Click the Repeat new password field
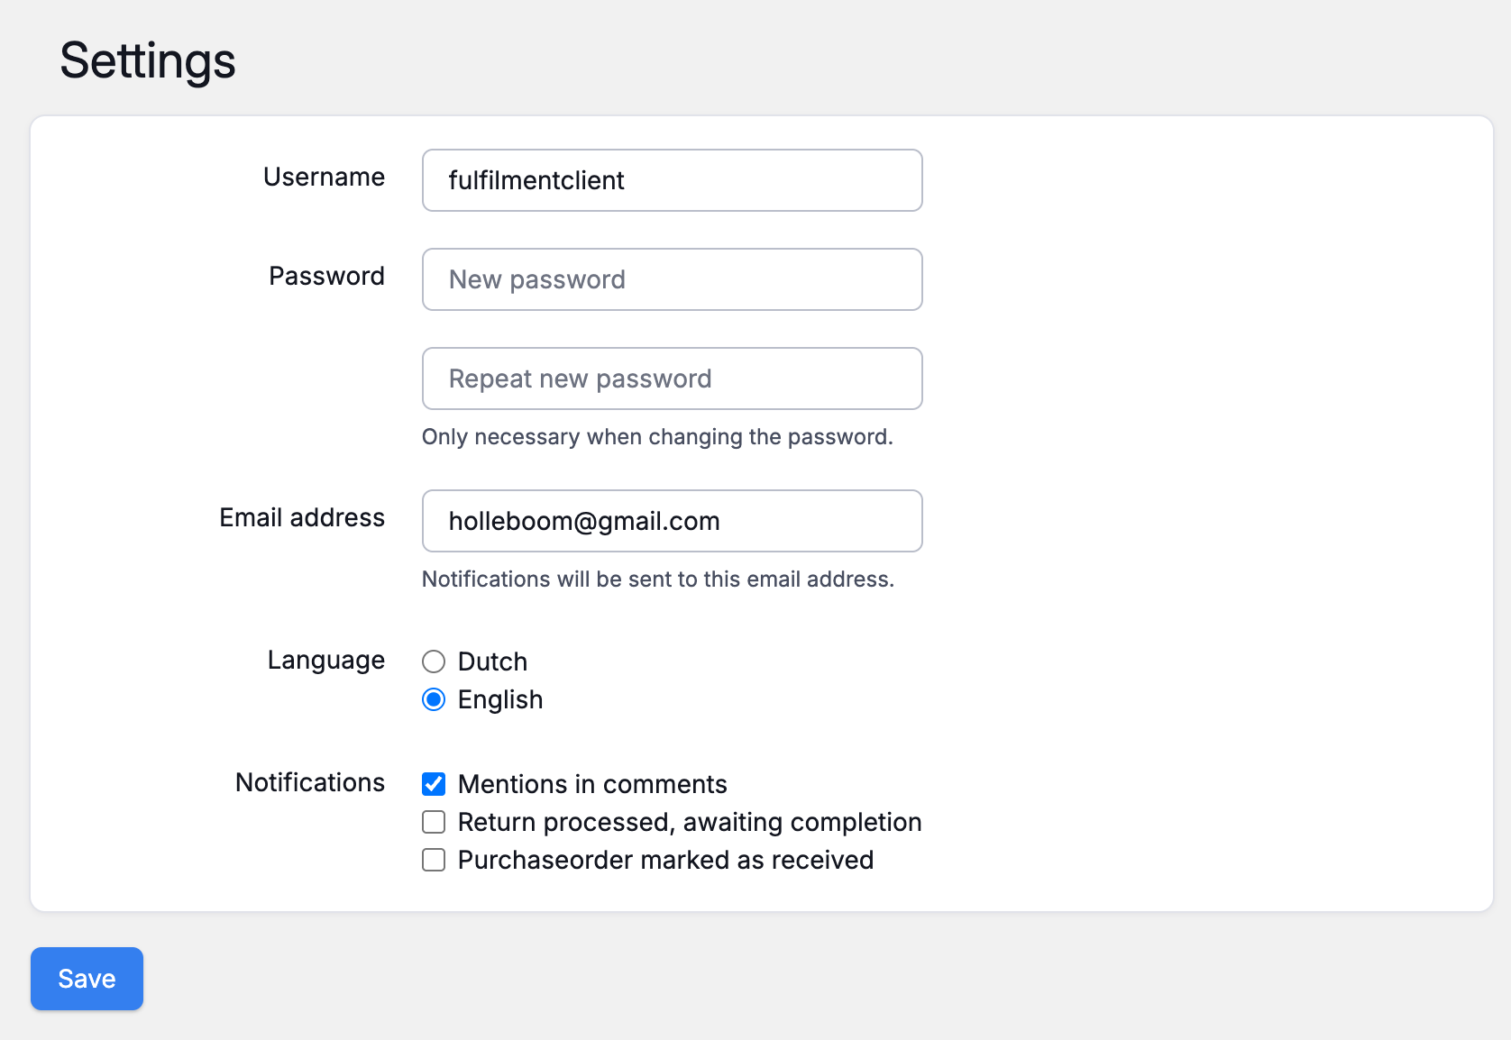Viewport: 1511px width, 1040px height. point(672,379)
